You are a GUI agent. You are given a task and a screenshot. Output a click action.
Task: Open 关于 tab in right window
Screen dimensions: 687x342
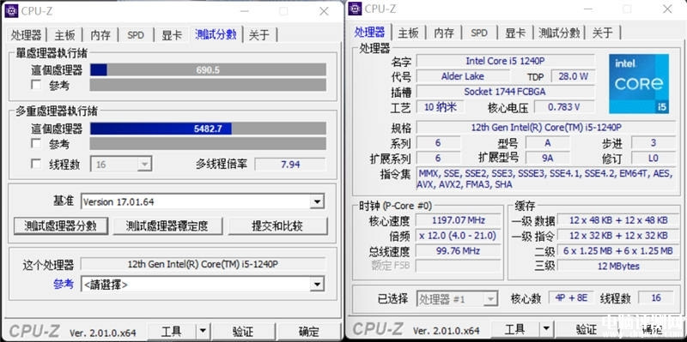click(603, 33)
